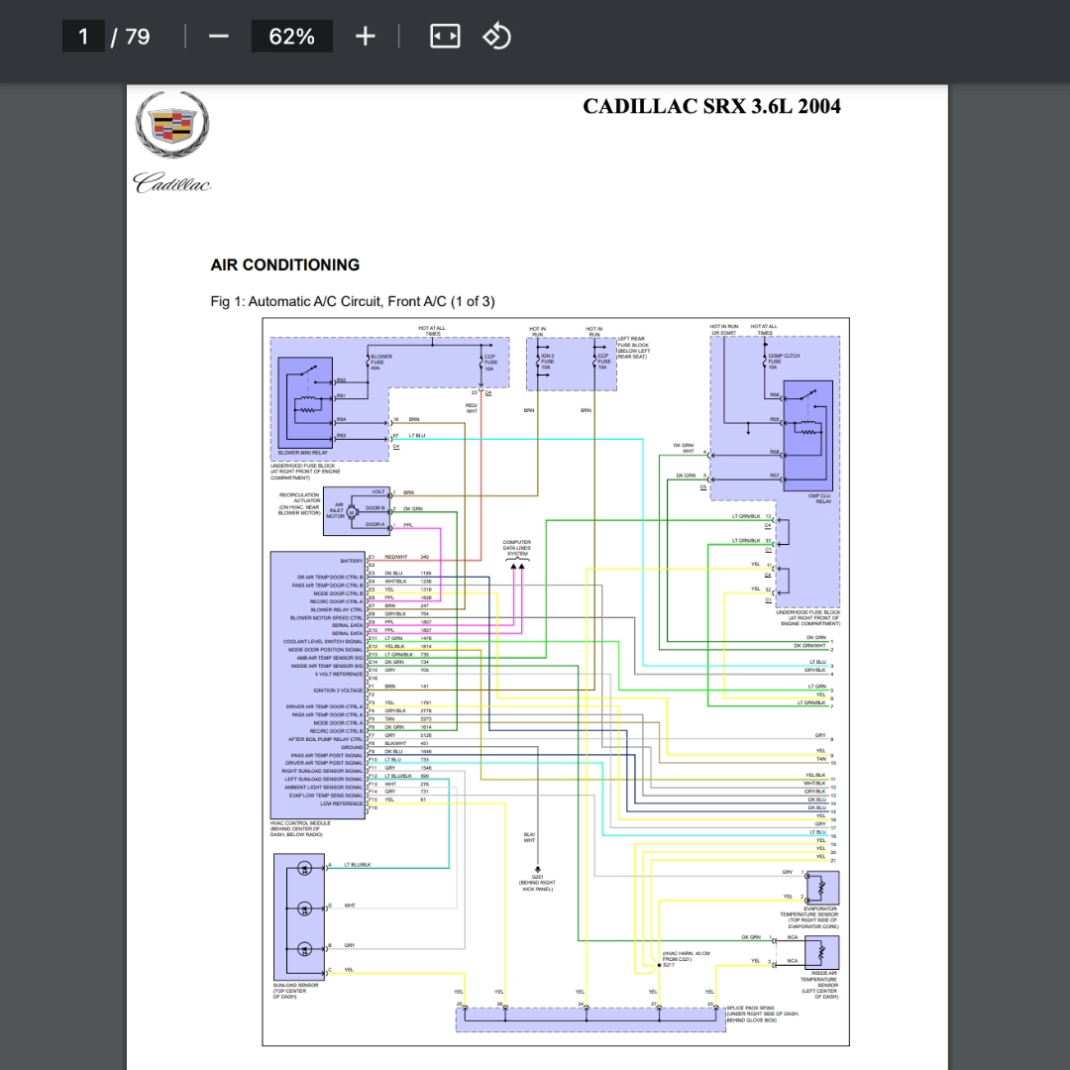Image resolution: width=1070 pixels, height=1070 pixels.
Task: Zoom out using the minus icon
Action: (218, 37)
